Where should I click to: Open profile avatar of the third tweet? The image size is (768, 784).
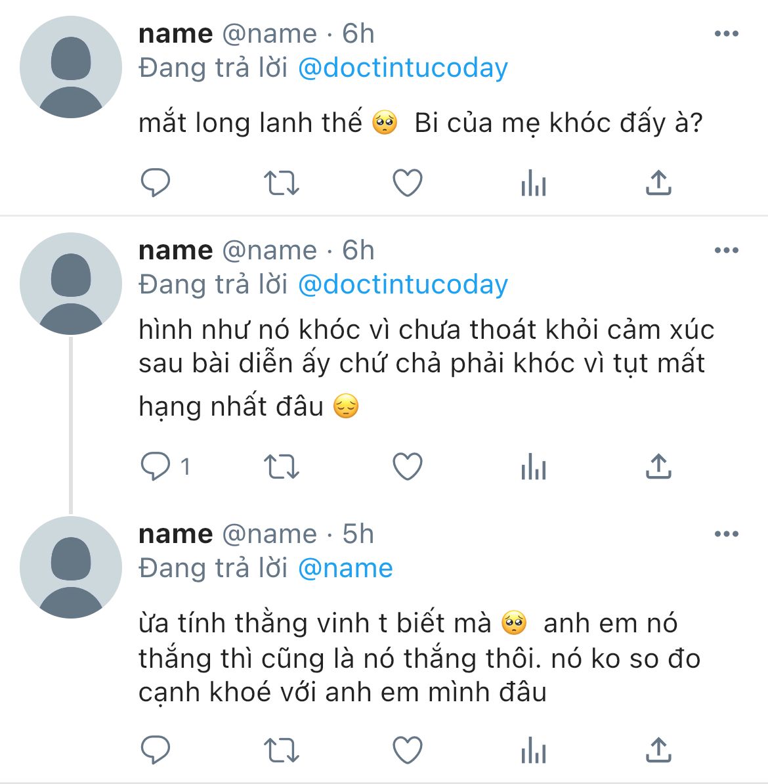(71, 568)
